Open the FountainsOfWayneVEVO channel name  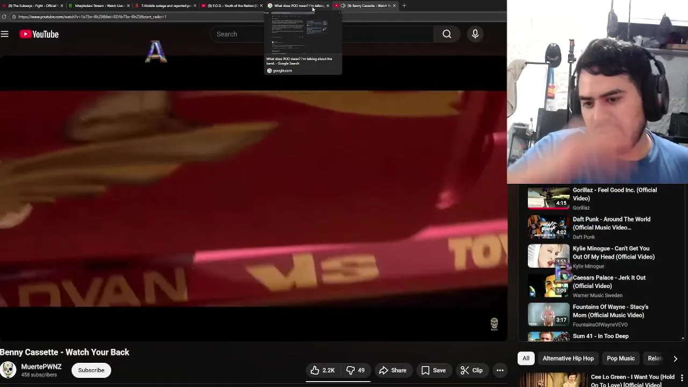[600, 325]
